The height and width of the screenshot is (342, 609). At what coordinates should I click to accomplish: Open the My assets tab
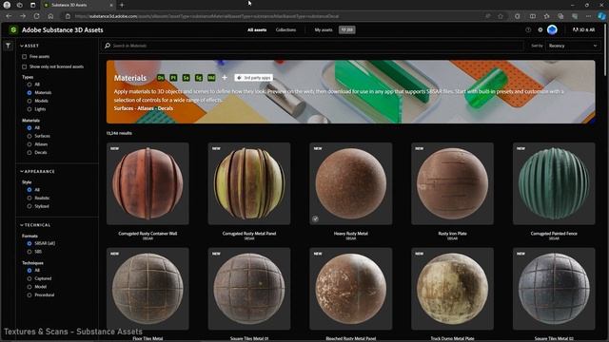click(324, 29)
